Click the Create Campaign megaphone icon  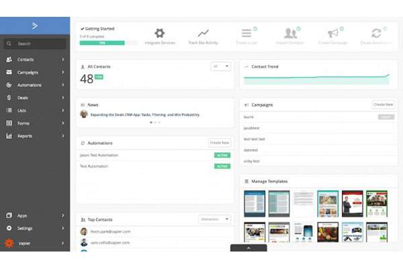[333, 33]
